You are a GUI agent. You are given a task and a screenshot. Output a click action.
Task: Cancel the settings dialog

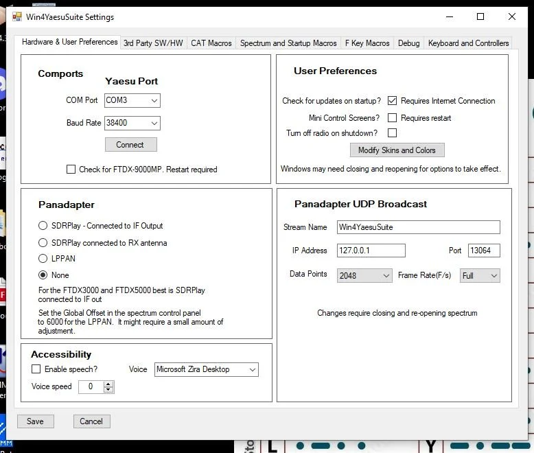(x=91, y=421)
